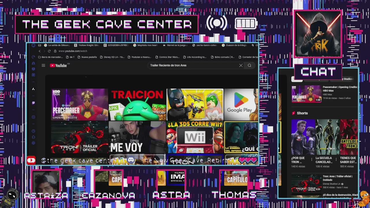Open 'Disney XD LA - Yo...' bookmark
The image size is (370, 208).
pyautogui.click(x=112, y=57)
